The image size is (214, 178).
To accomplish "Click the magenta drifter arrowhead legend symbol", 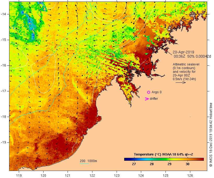I will [x=147, y=99].
